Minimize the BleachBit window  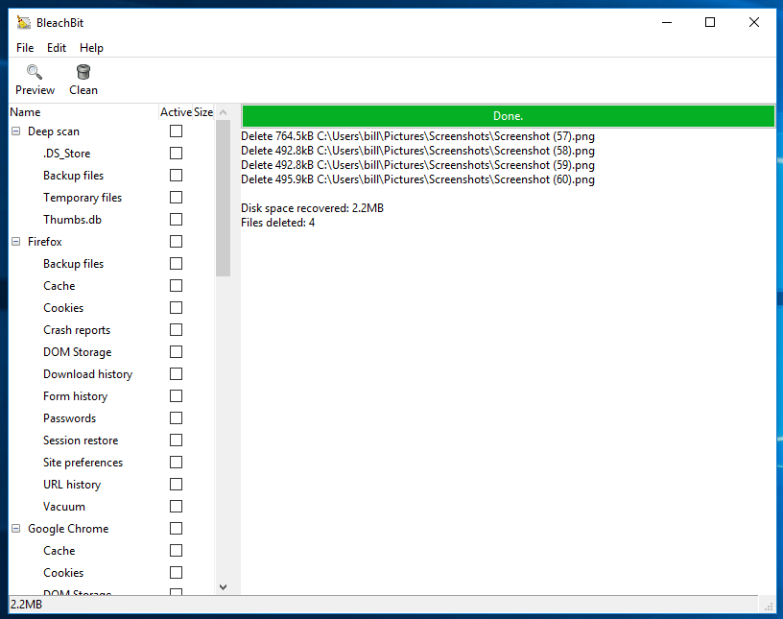(x=666, y=22)
